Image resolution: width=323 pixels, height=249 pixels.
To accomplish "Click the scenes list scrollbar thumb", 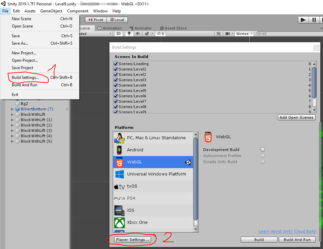I will [x=314, y=83].
